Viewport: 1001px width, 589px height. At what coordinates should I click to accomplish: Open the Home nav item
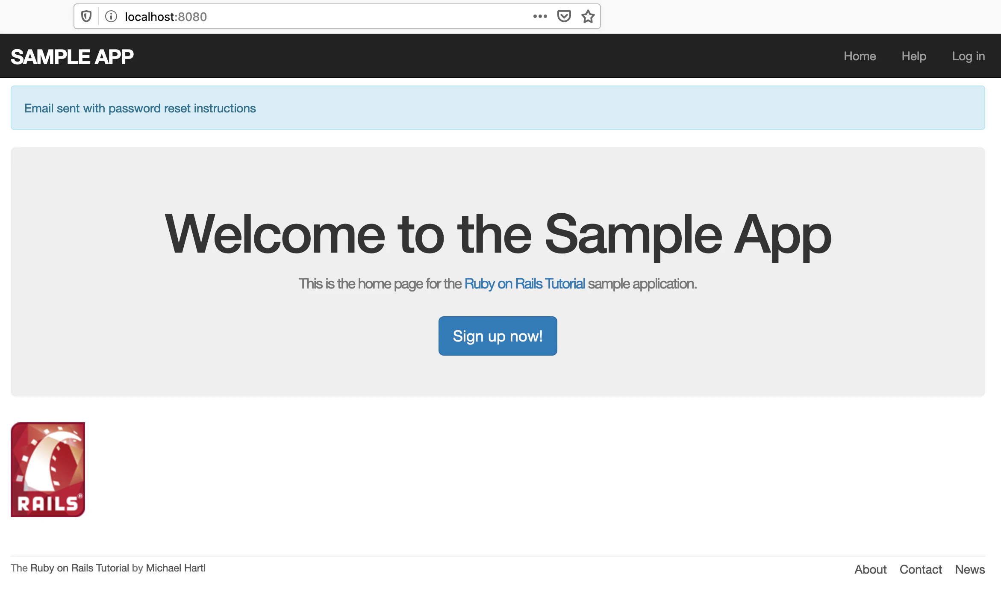click(860, 56)
